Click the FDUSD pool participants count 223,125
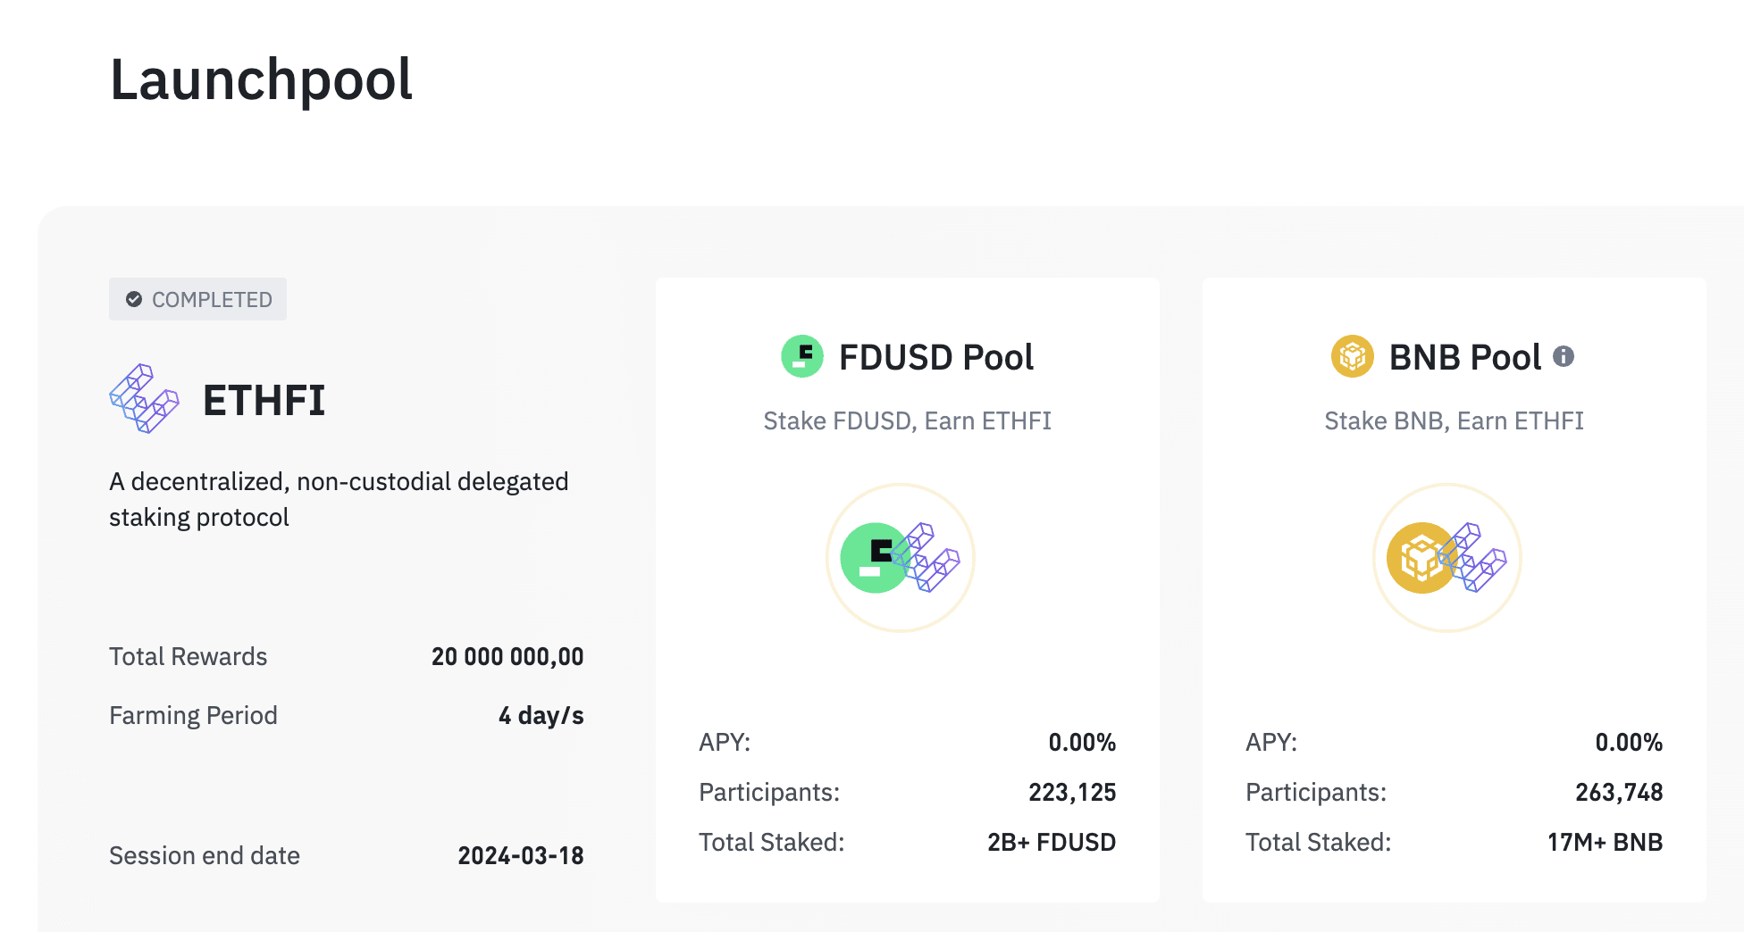The height and width of the screenshot is (932, 1744). click(x=1072, y=792)
